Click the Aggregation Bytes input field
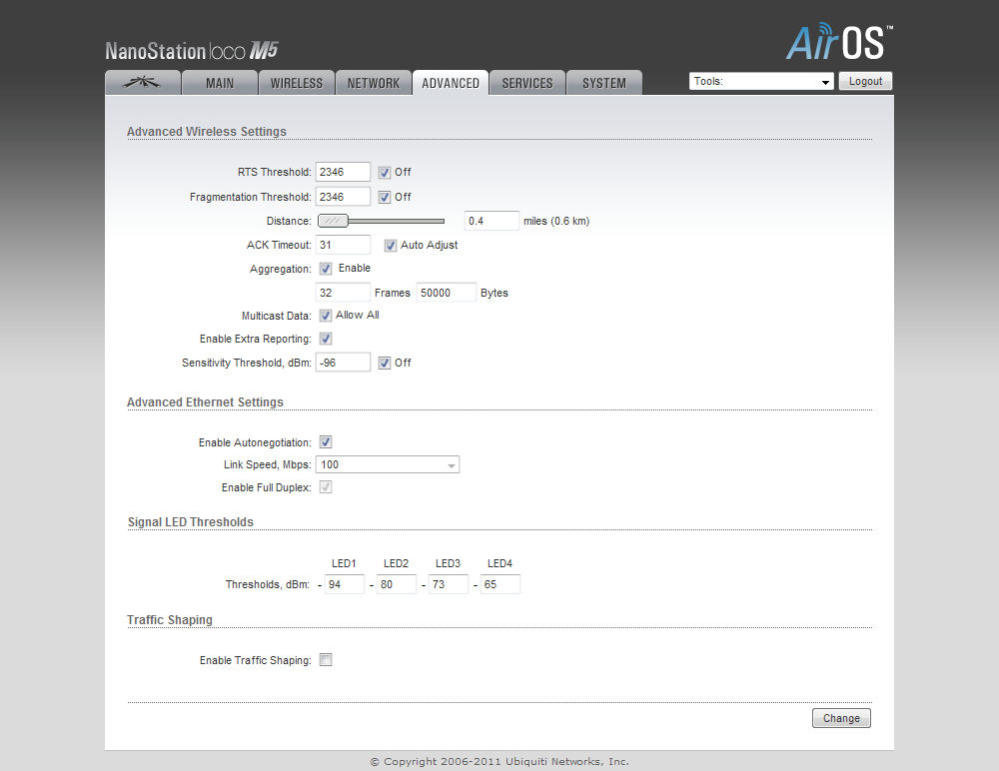This screenshot has width=999, height=771. (446, 293)
